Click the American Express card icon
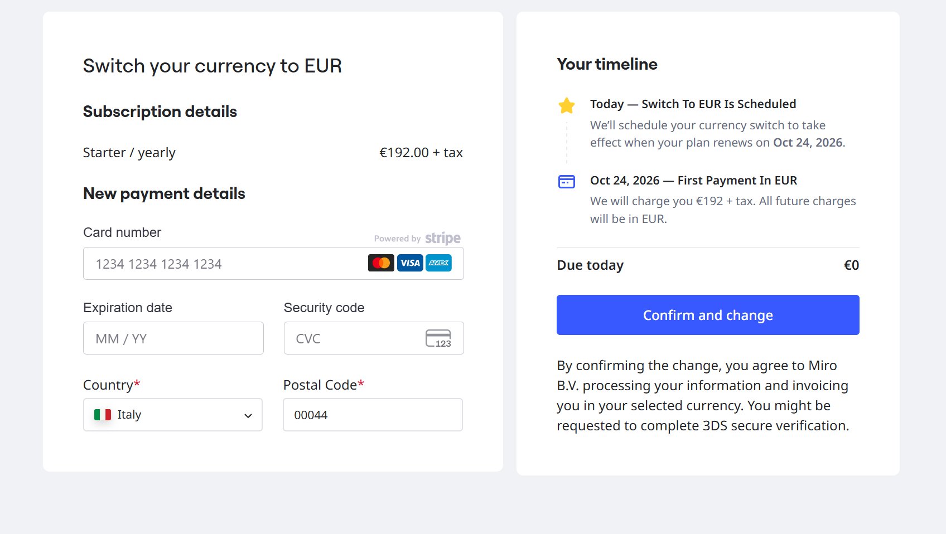Screen dimensions: 946x534 (x=439, y=263)
